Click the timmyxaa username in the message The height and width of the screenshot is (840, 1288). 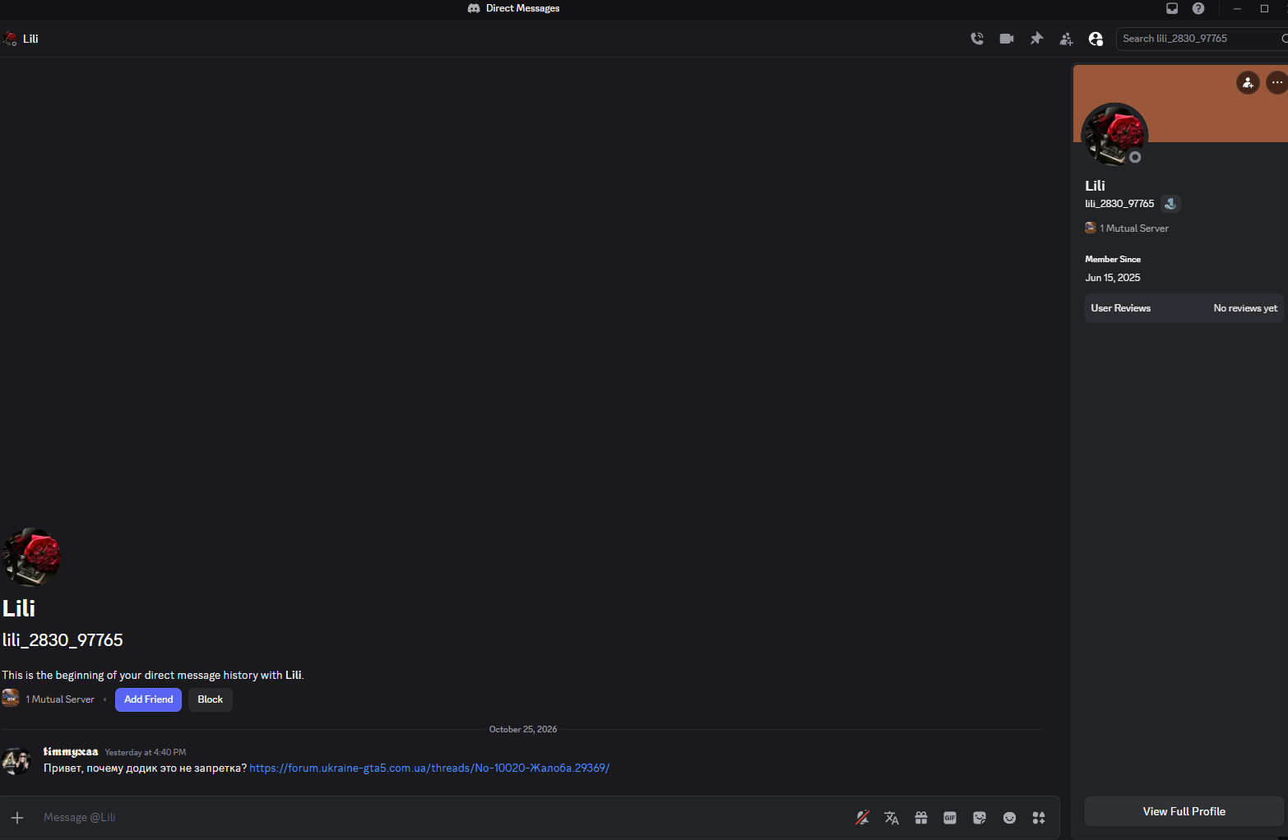pyautogui.click(x=71, y=751)
